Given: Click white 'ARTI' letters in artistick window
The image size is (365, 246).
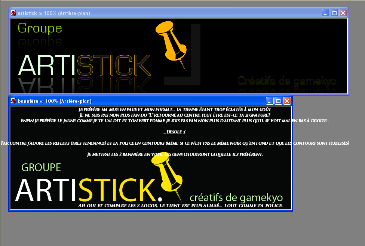Looking at the screenshot, I should coord(46,65).
